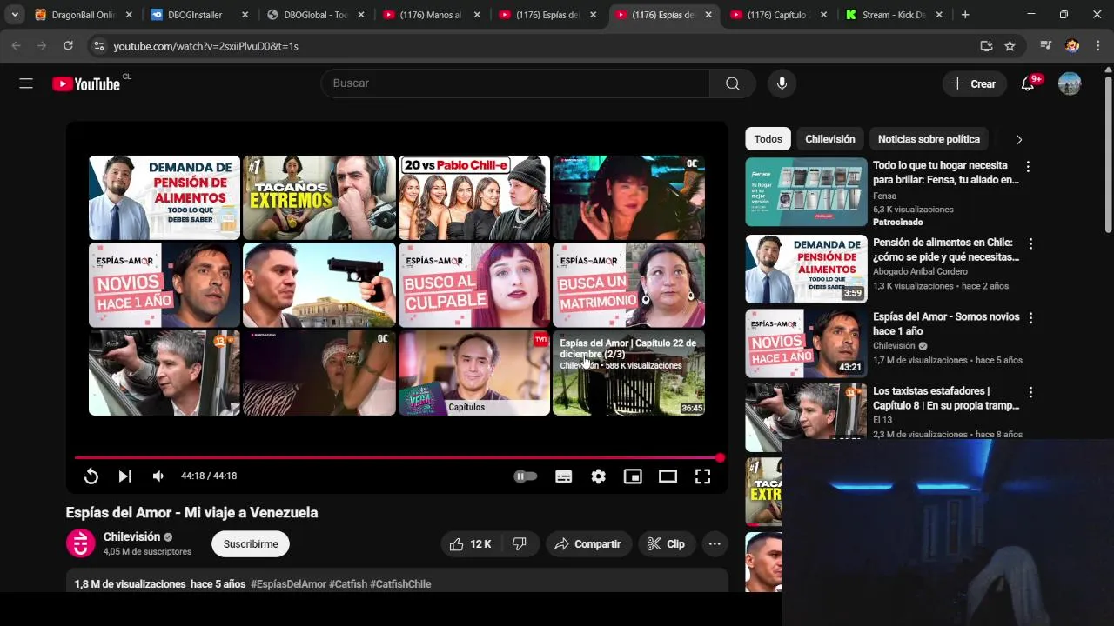Skip to next video
This screenshot has width=1114, height=626.
pyautogui.click(x=124, y=476)
